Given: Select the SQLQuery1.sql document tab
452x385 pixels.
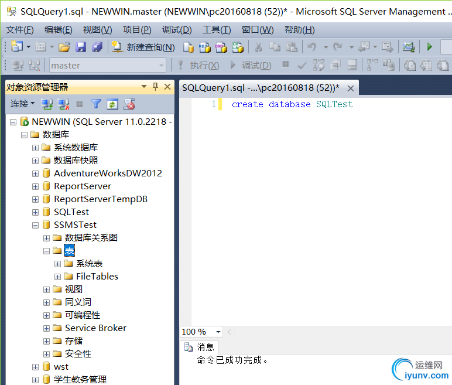Looking at the screenshot, I should (261, 88).
